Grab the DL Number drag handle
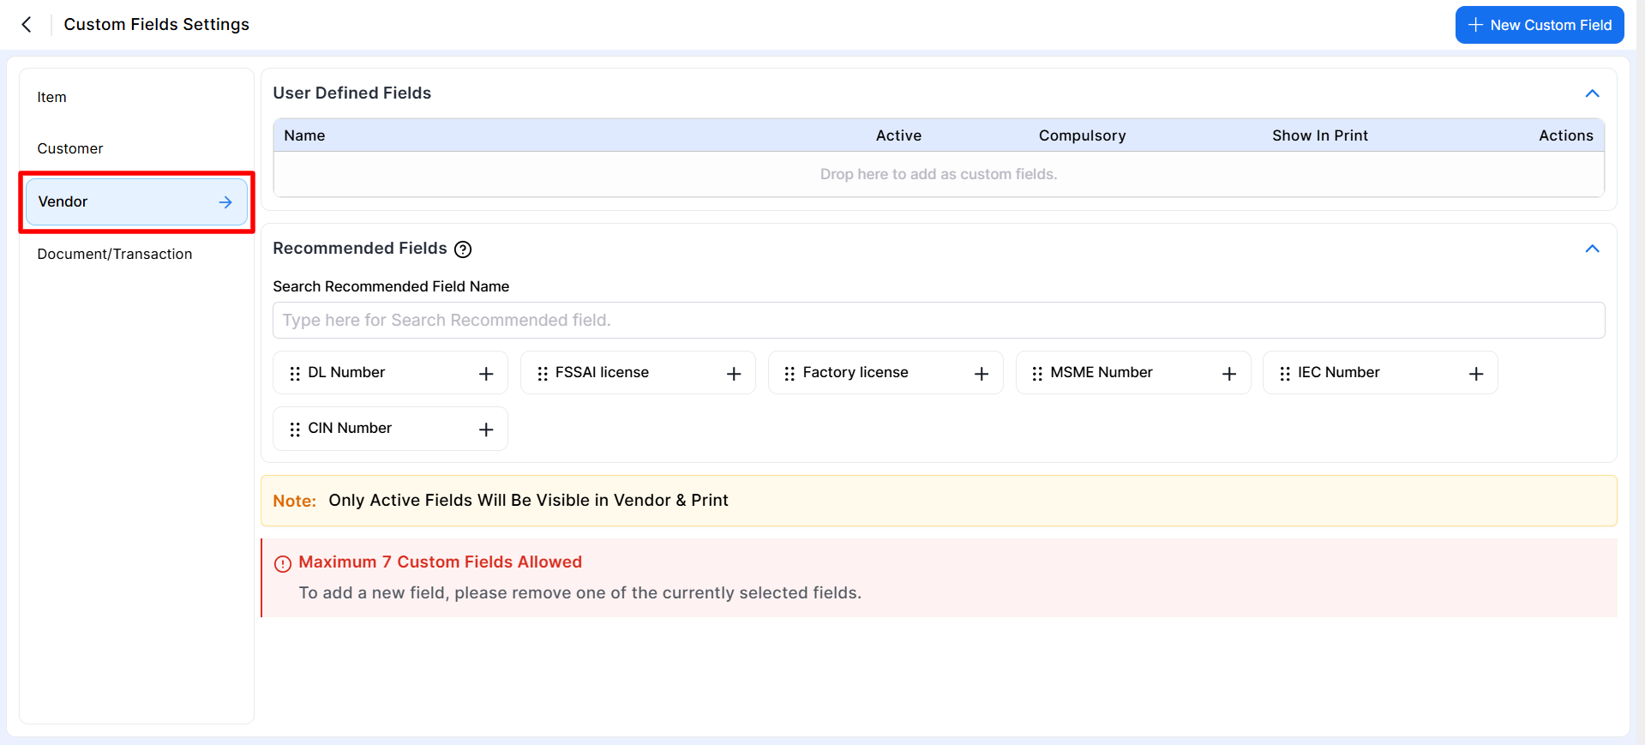 click(295, 374)
